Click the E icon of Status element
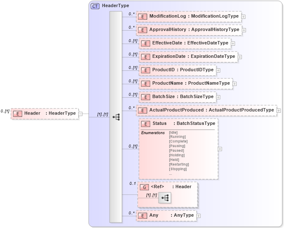 click(146, 124)
